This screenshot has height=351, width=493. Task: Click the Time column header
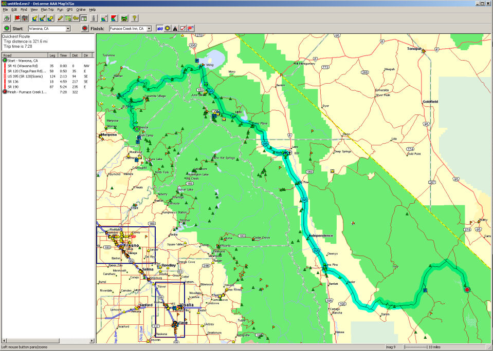point(63,55)
